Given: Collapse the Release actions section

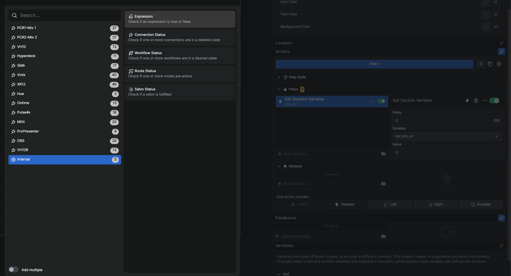Looking at the screenshot, I should 279,166.
